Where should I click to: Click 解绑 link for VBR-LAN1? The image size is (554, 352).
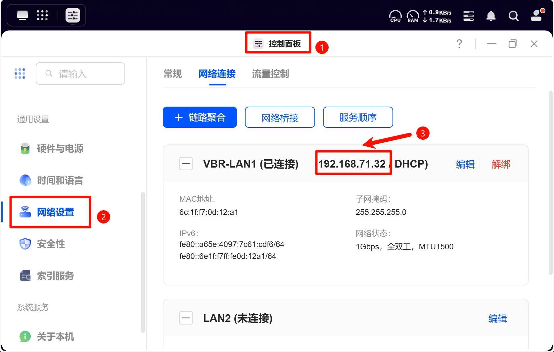501,164
